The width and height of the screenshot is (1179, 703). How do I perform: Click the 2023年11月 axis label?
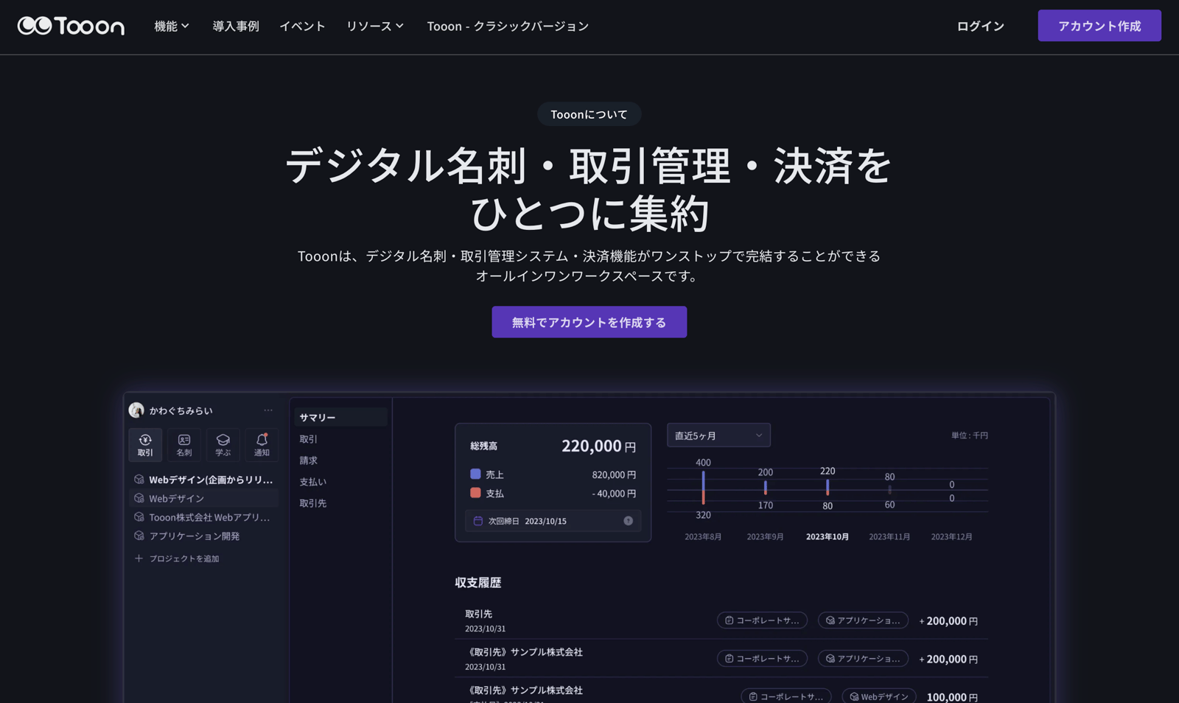click(x=889, y=537)
